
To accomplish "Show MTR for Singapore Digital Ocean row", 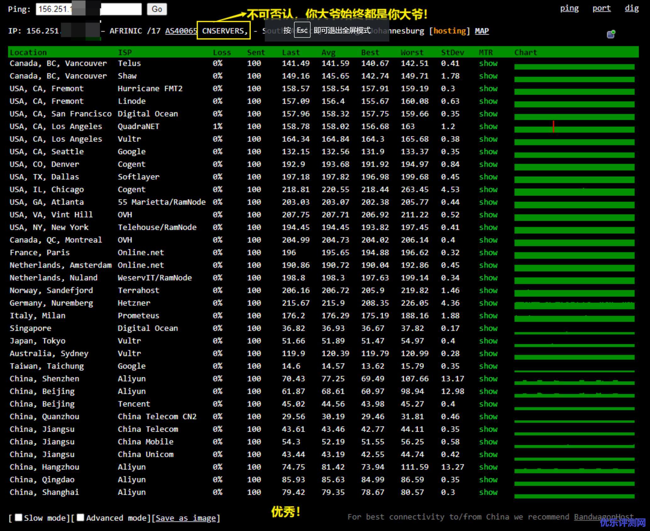I will pyautogui.click(x=488, y=328).
